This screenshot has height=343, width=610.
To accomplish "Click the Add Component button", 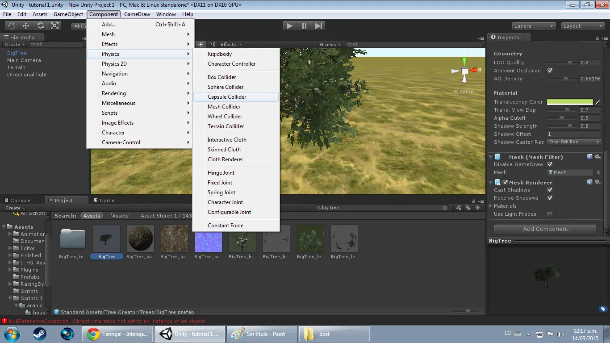I will click(x=545, y=229).
